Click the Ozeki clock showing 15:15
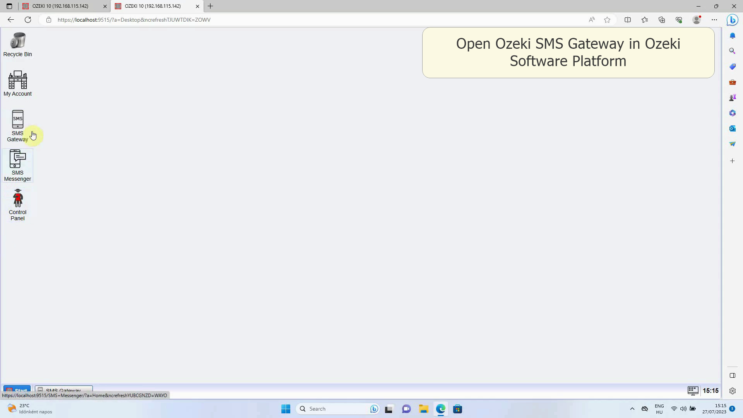 tap(710, 391)
